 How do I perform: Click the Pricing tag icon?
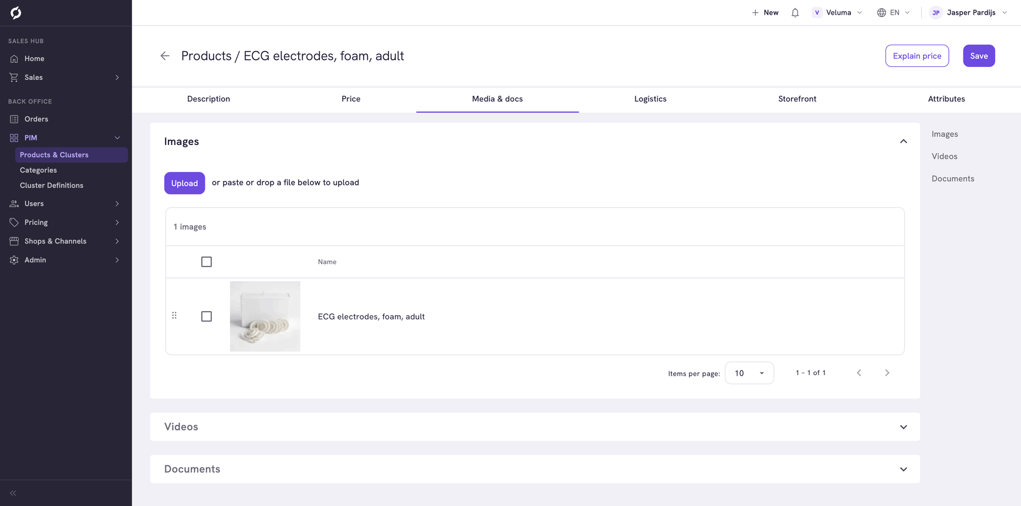point(14,222)
